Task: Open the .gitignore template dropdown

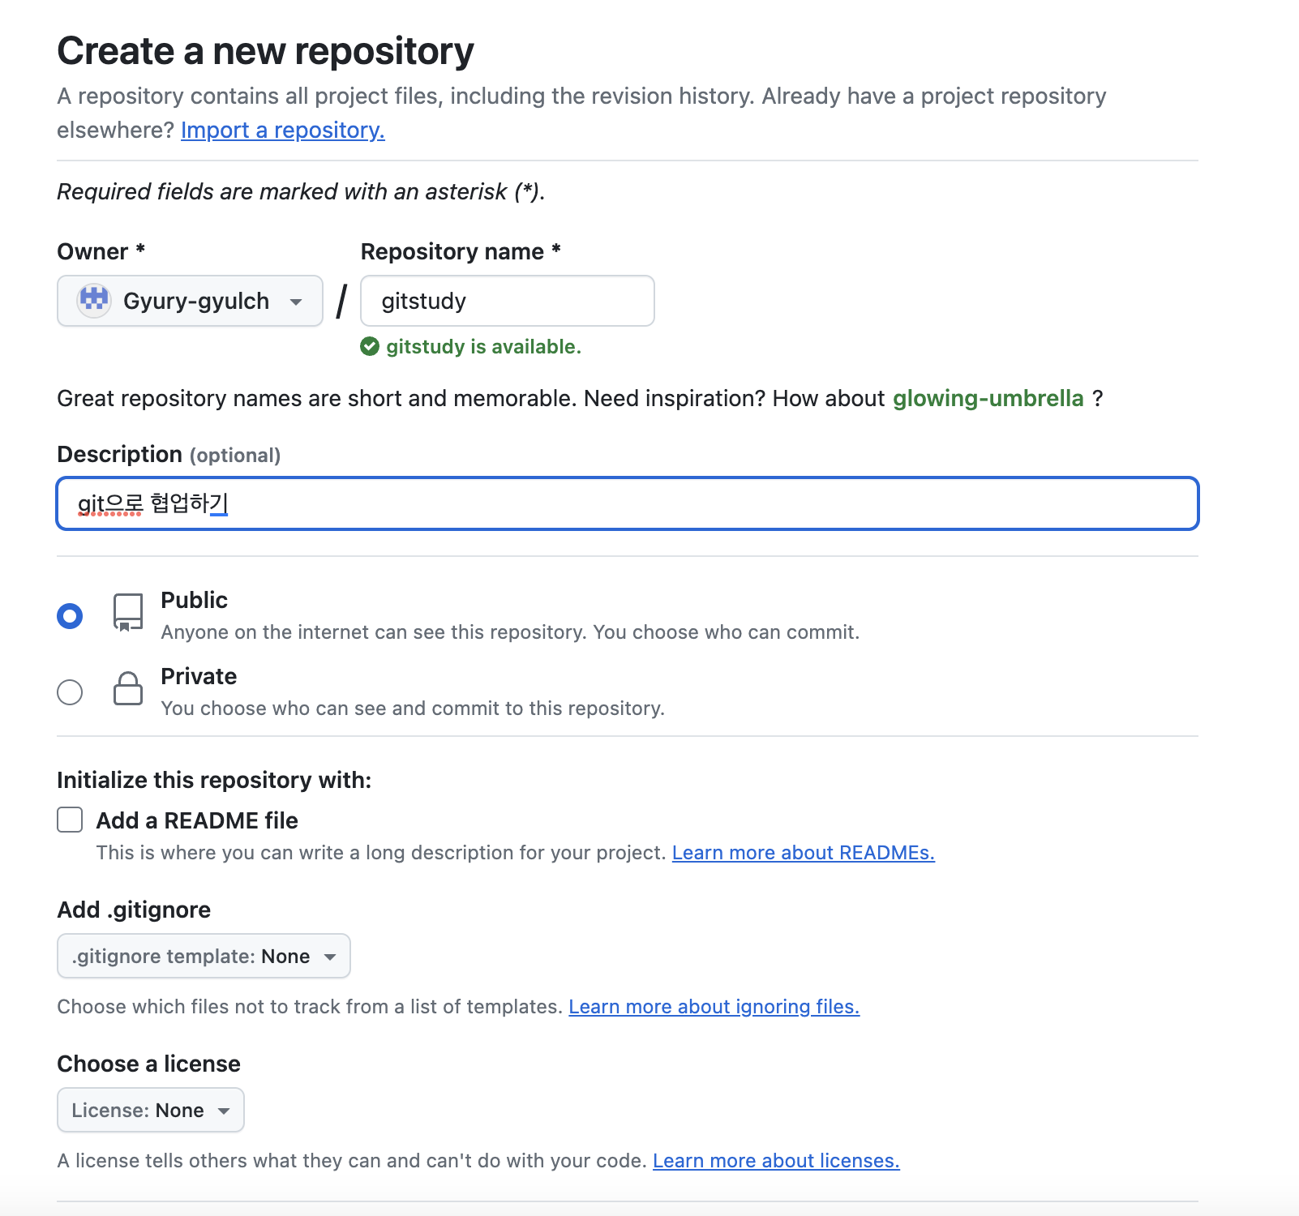Action: (204, 956)
